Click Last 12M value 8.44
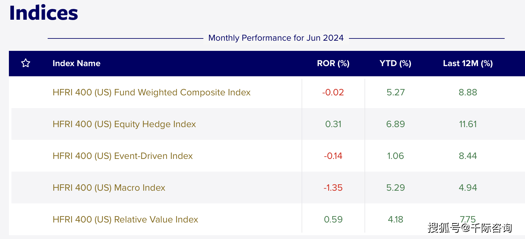 pos(468,156)
